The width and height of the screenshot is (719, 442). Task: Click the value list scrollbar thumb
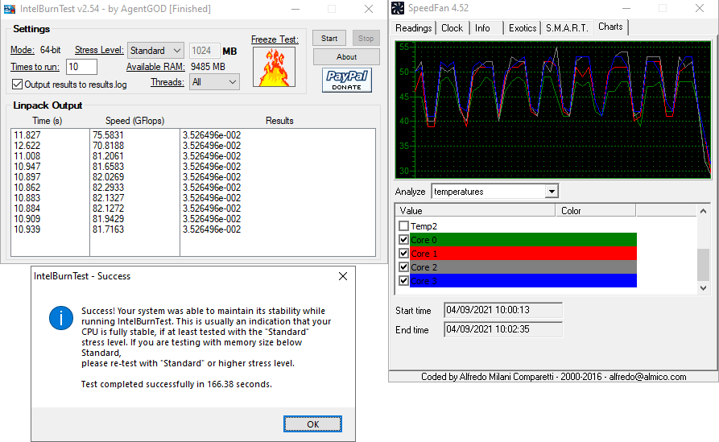coord(703,265)
